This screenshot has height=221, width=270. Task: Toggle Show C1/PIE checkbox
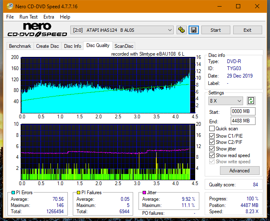pyautogui.click(x=212, y=136)
